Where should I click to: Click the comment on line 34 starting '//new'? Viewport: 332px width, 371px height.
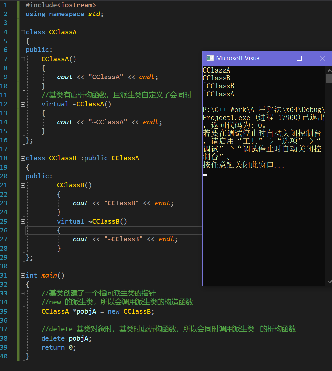(117, 302)
